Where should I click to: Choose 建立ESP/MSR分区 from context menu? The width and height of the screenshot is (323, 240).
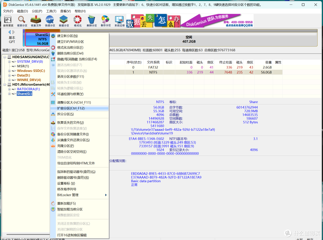pyautogui.click(x=80, y=42)
